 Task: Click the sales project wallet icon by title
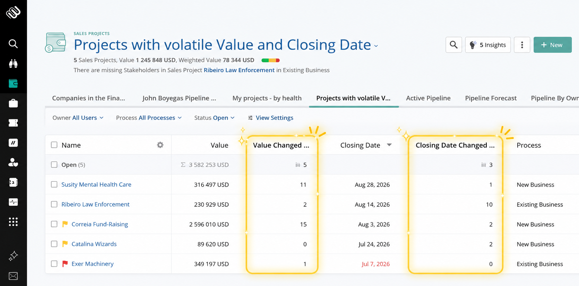coord(55,42)
